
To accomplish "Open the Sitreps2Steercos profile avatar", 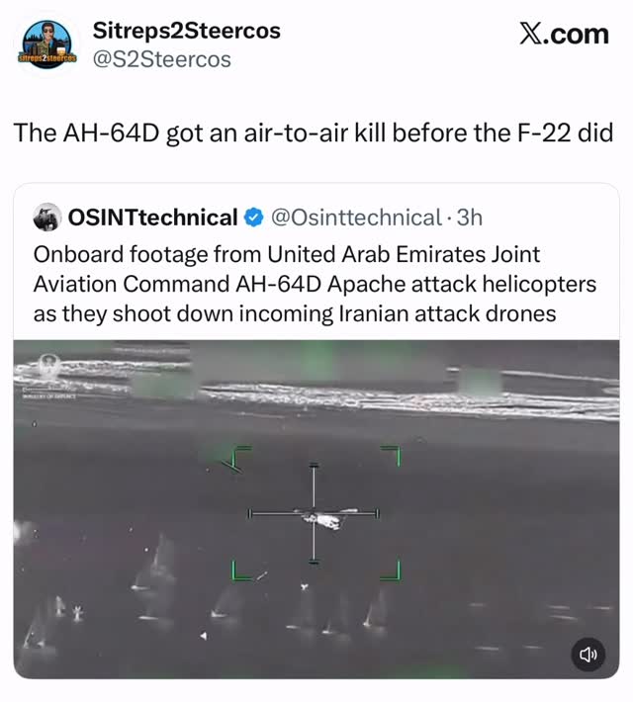I will pos(47,44).
